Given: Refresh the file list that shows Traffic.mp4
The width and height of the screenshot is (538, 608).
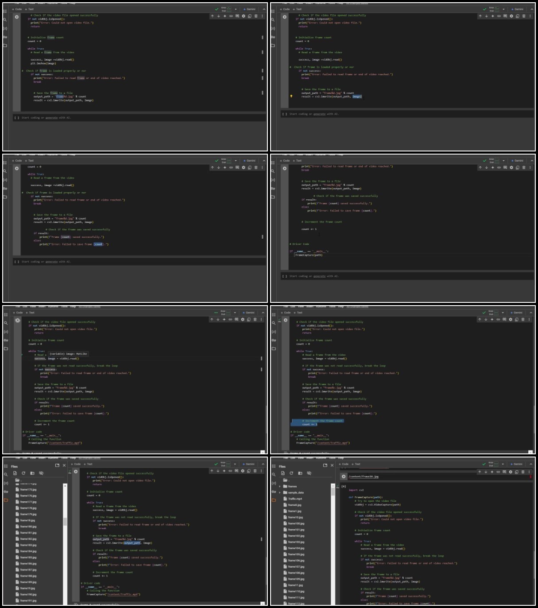Looking at the screenshot, I should [x=291, y=473].
